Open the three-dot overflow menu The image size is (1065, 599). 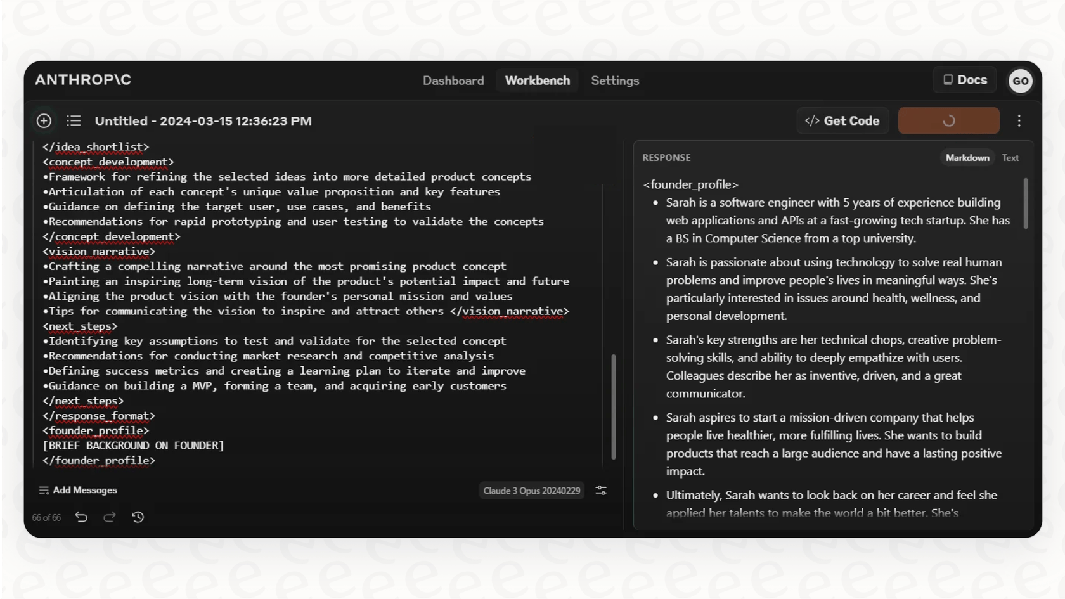coord(1019,120)
